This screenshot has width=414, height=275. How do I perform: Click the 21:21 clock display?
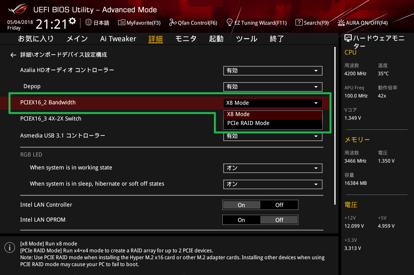click(x=51, y=24)
